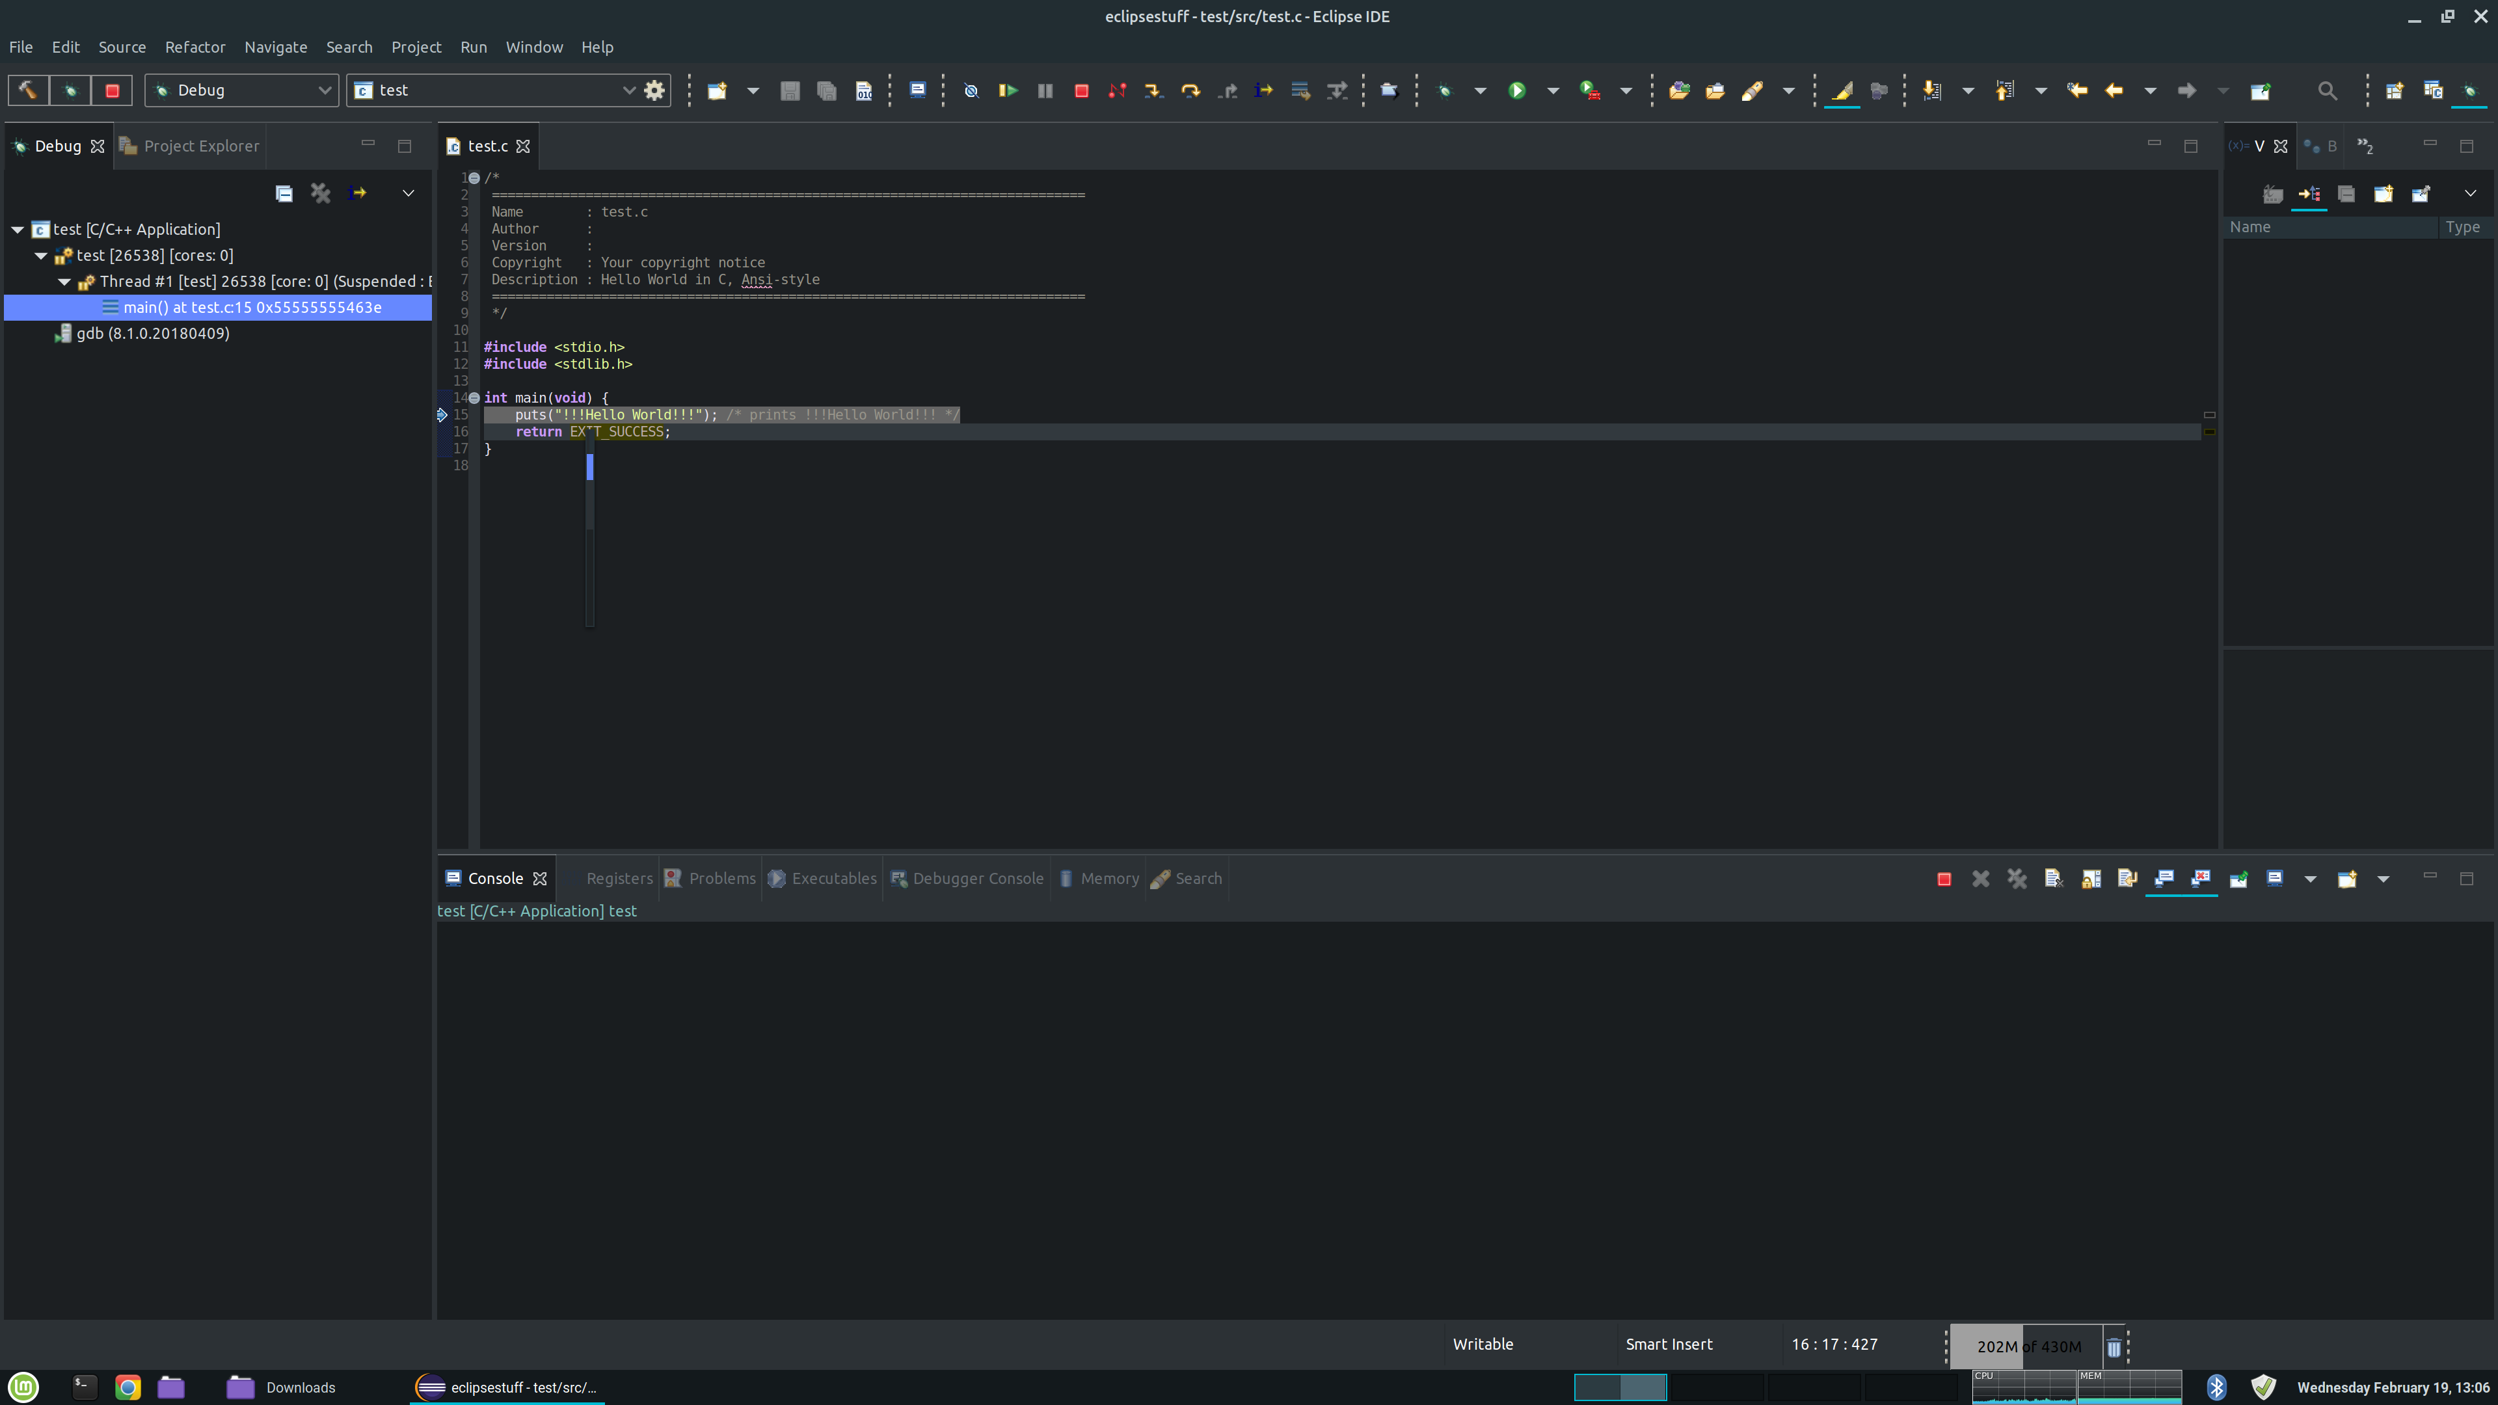Open the Variables view menu chevron

click(2470, 193)
